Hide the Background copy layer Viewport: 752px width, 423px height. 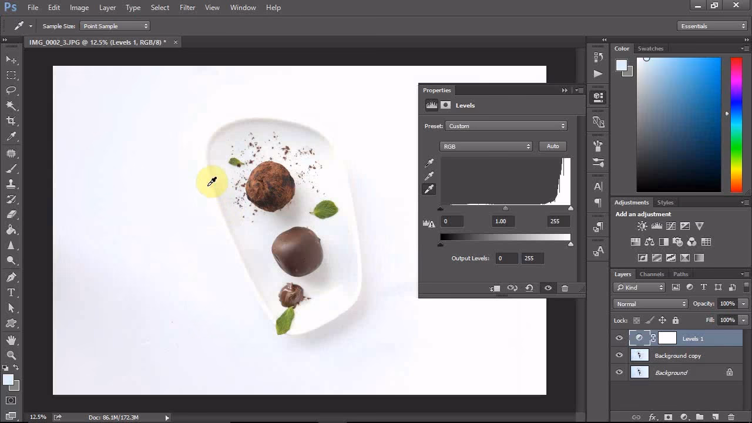(x=619, y=355)
